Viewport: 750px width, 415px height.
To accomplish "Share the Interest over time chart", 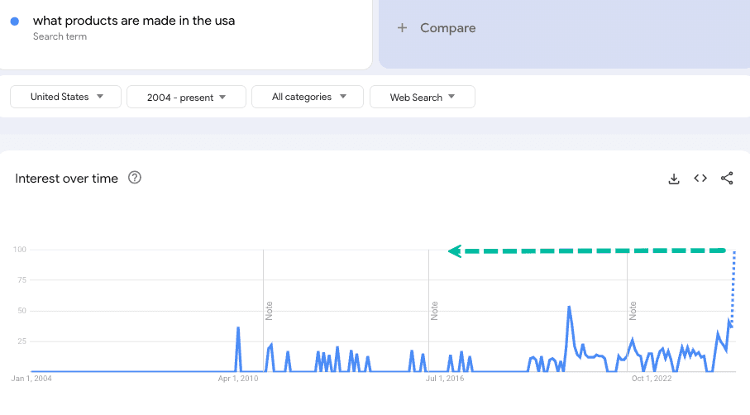I will coord(727,179).
